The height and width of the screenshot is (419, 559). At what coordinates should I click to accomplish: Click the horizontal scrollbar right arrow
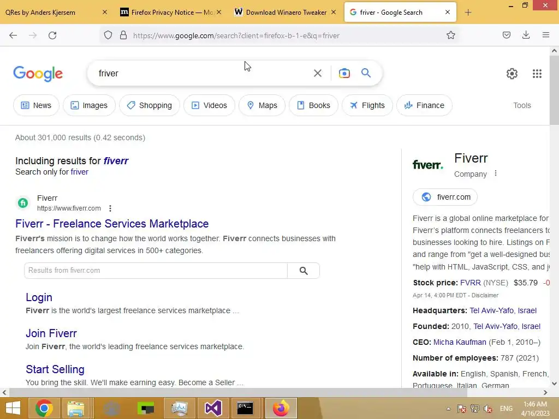coord(545,392)
